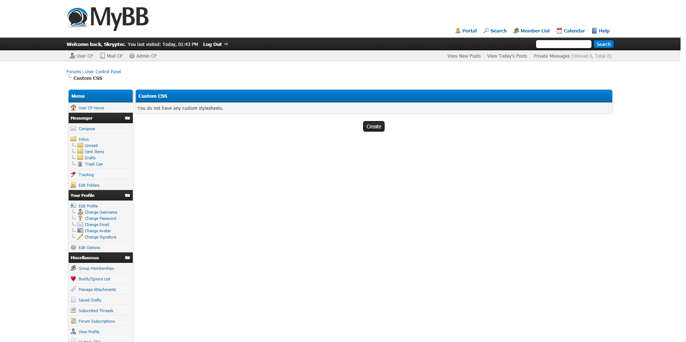Click the Log Out link

(212, 44)
